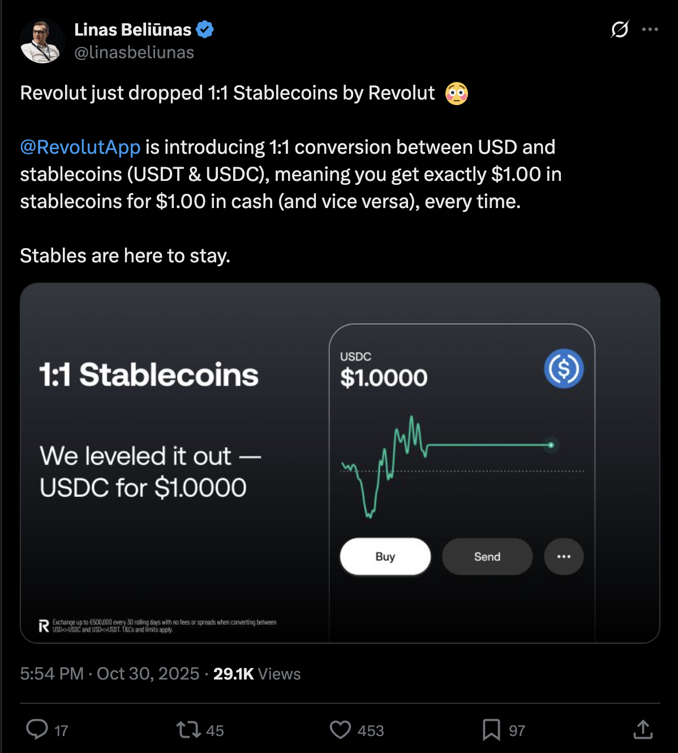678x753 pixels.
Task: Click the Buy button in the mockup
Action: [x=385, y=556]
